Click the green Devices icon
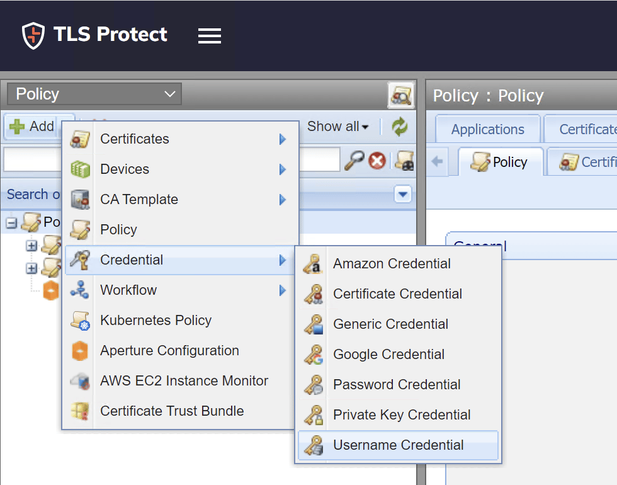This screenshot has width=617, height=485. click(x=80, y=169)
